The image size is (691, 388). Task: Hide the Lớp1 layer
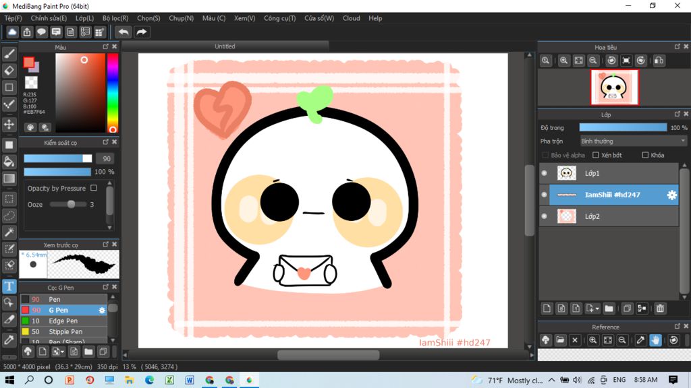(x=545, y=173)
